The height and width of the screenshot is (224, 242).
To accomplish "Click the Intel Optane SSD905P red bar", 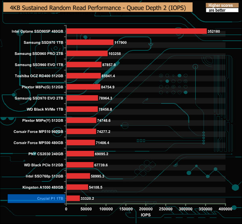I will click(137, 31).
